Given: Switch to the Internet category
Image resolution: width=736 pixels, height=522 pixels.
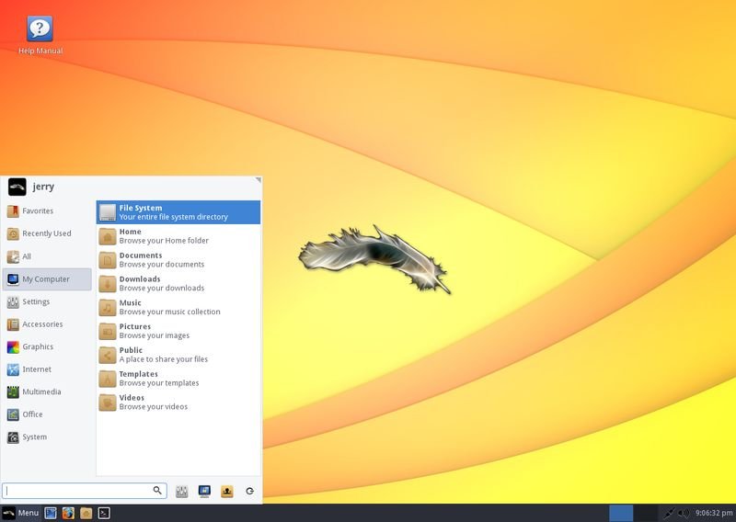Looking at the screenshot, I should (37, 369).
